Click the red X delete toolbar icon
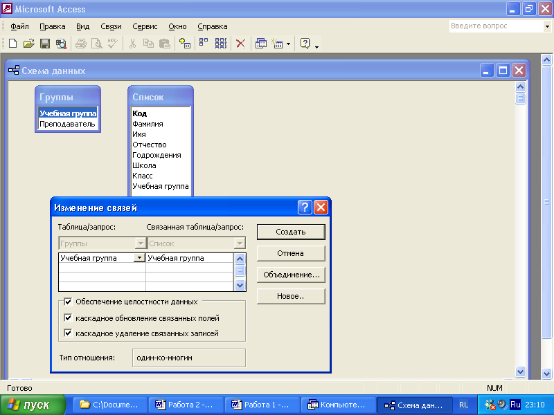 [x=240, y=44]
